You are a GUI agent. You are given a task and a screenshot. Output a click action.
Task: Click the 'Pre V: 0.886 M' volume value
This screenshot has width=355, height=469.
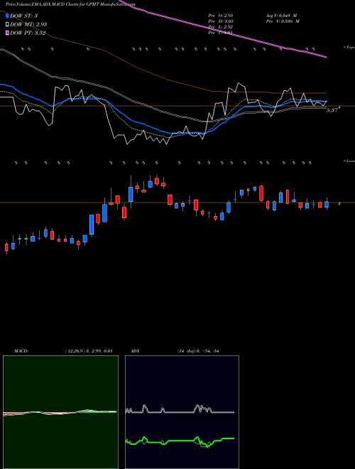tap(283, 21)
